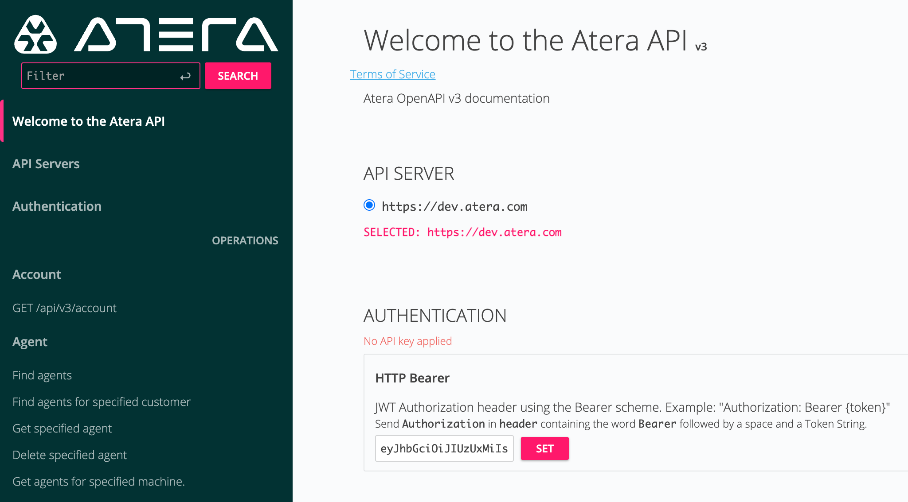Screen dimensions: 908x502
Task: Open Welcome to the Atera API section
Action: pyautogui.click(x=89, y=121)
